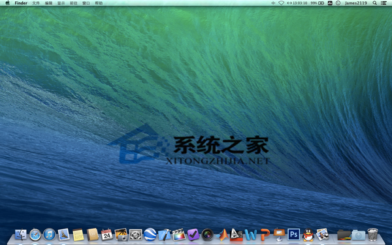Screen dimensions: 392x245
Task: Open the Mail eagle stamp icon
Action: coord(64,235)
